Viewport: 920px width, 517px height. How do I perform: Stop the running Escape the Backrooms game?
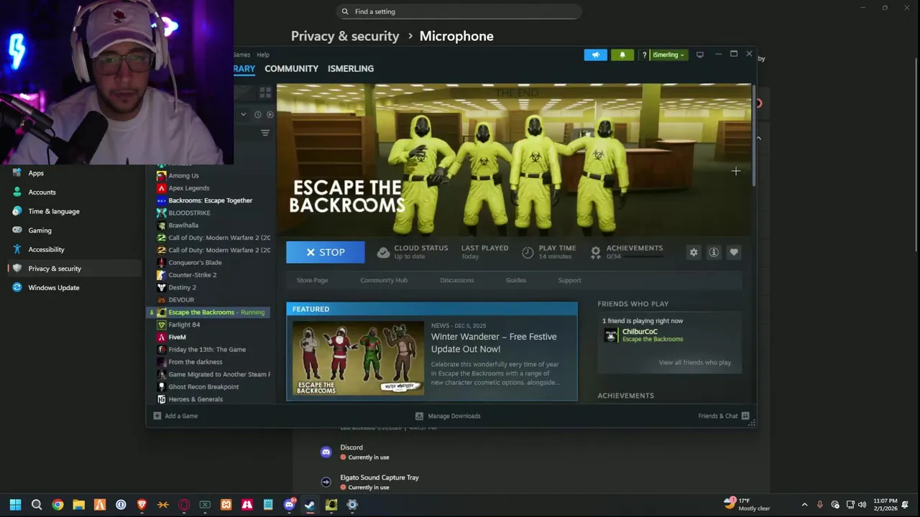pos(326,252)
